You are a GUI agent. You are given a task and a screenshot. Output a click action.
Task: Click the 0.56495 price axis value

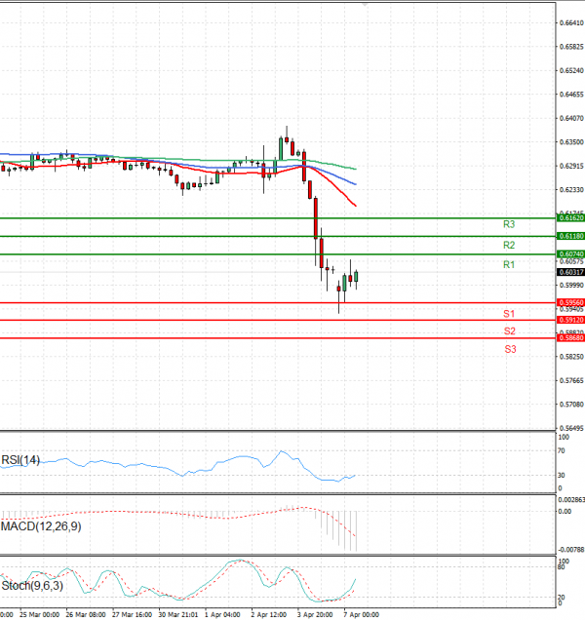pyautogui.click(x=571, y=428)
